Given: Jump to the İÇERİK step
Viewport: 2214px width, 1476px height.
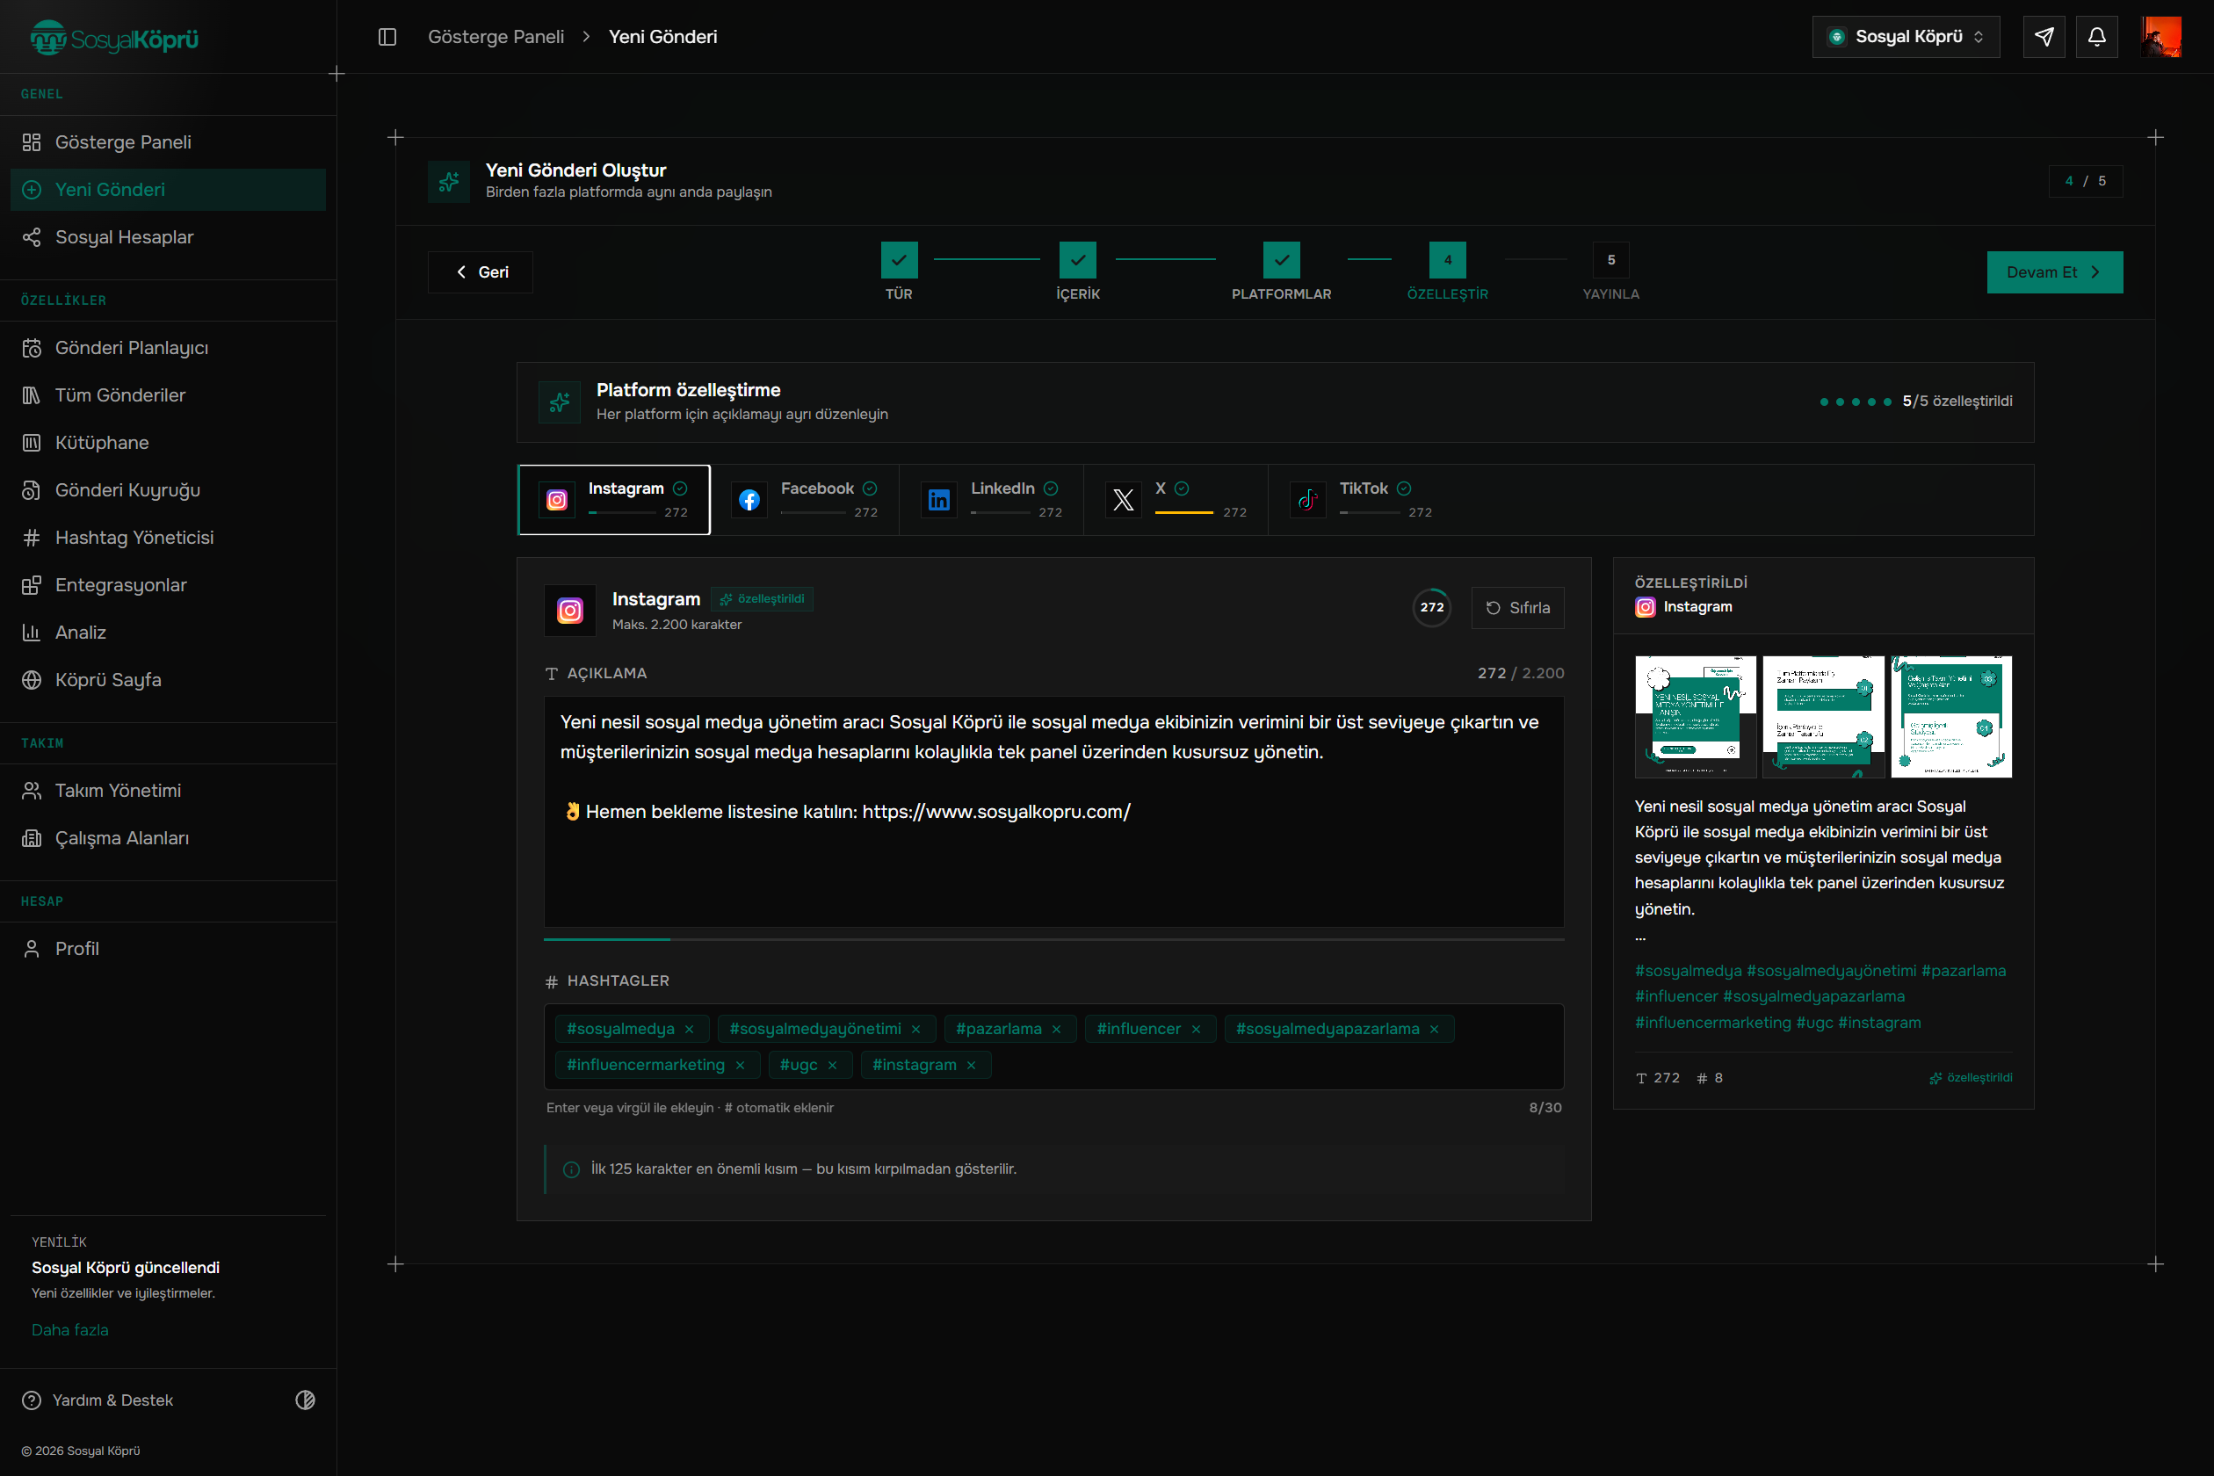Looking at the screenshot, I should tap(1078, 271).
